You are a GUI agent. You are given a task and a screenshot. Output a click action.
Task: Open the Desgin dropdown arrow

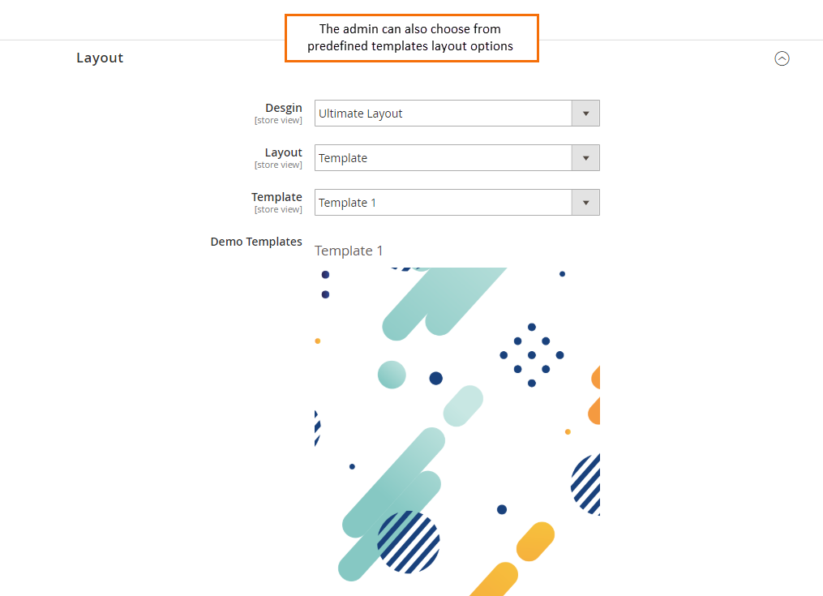pyautogui.click(x=585, y=113)
